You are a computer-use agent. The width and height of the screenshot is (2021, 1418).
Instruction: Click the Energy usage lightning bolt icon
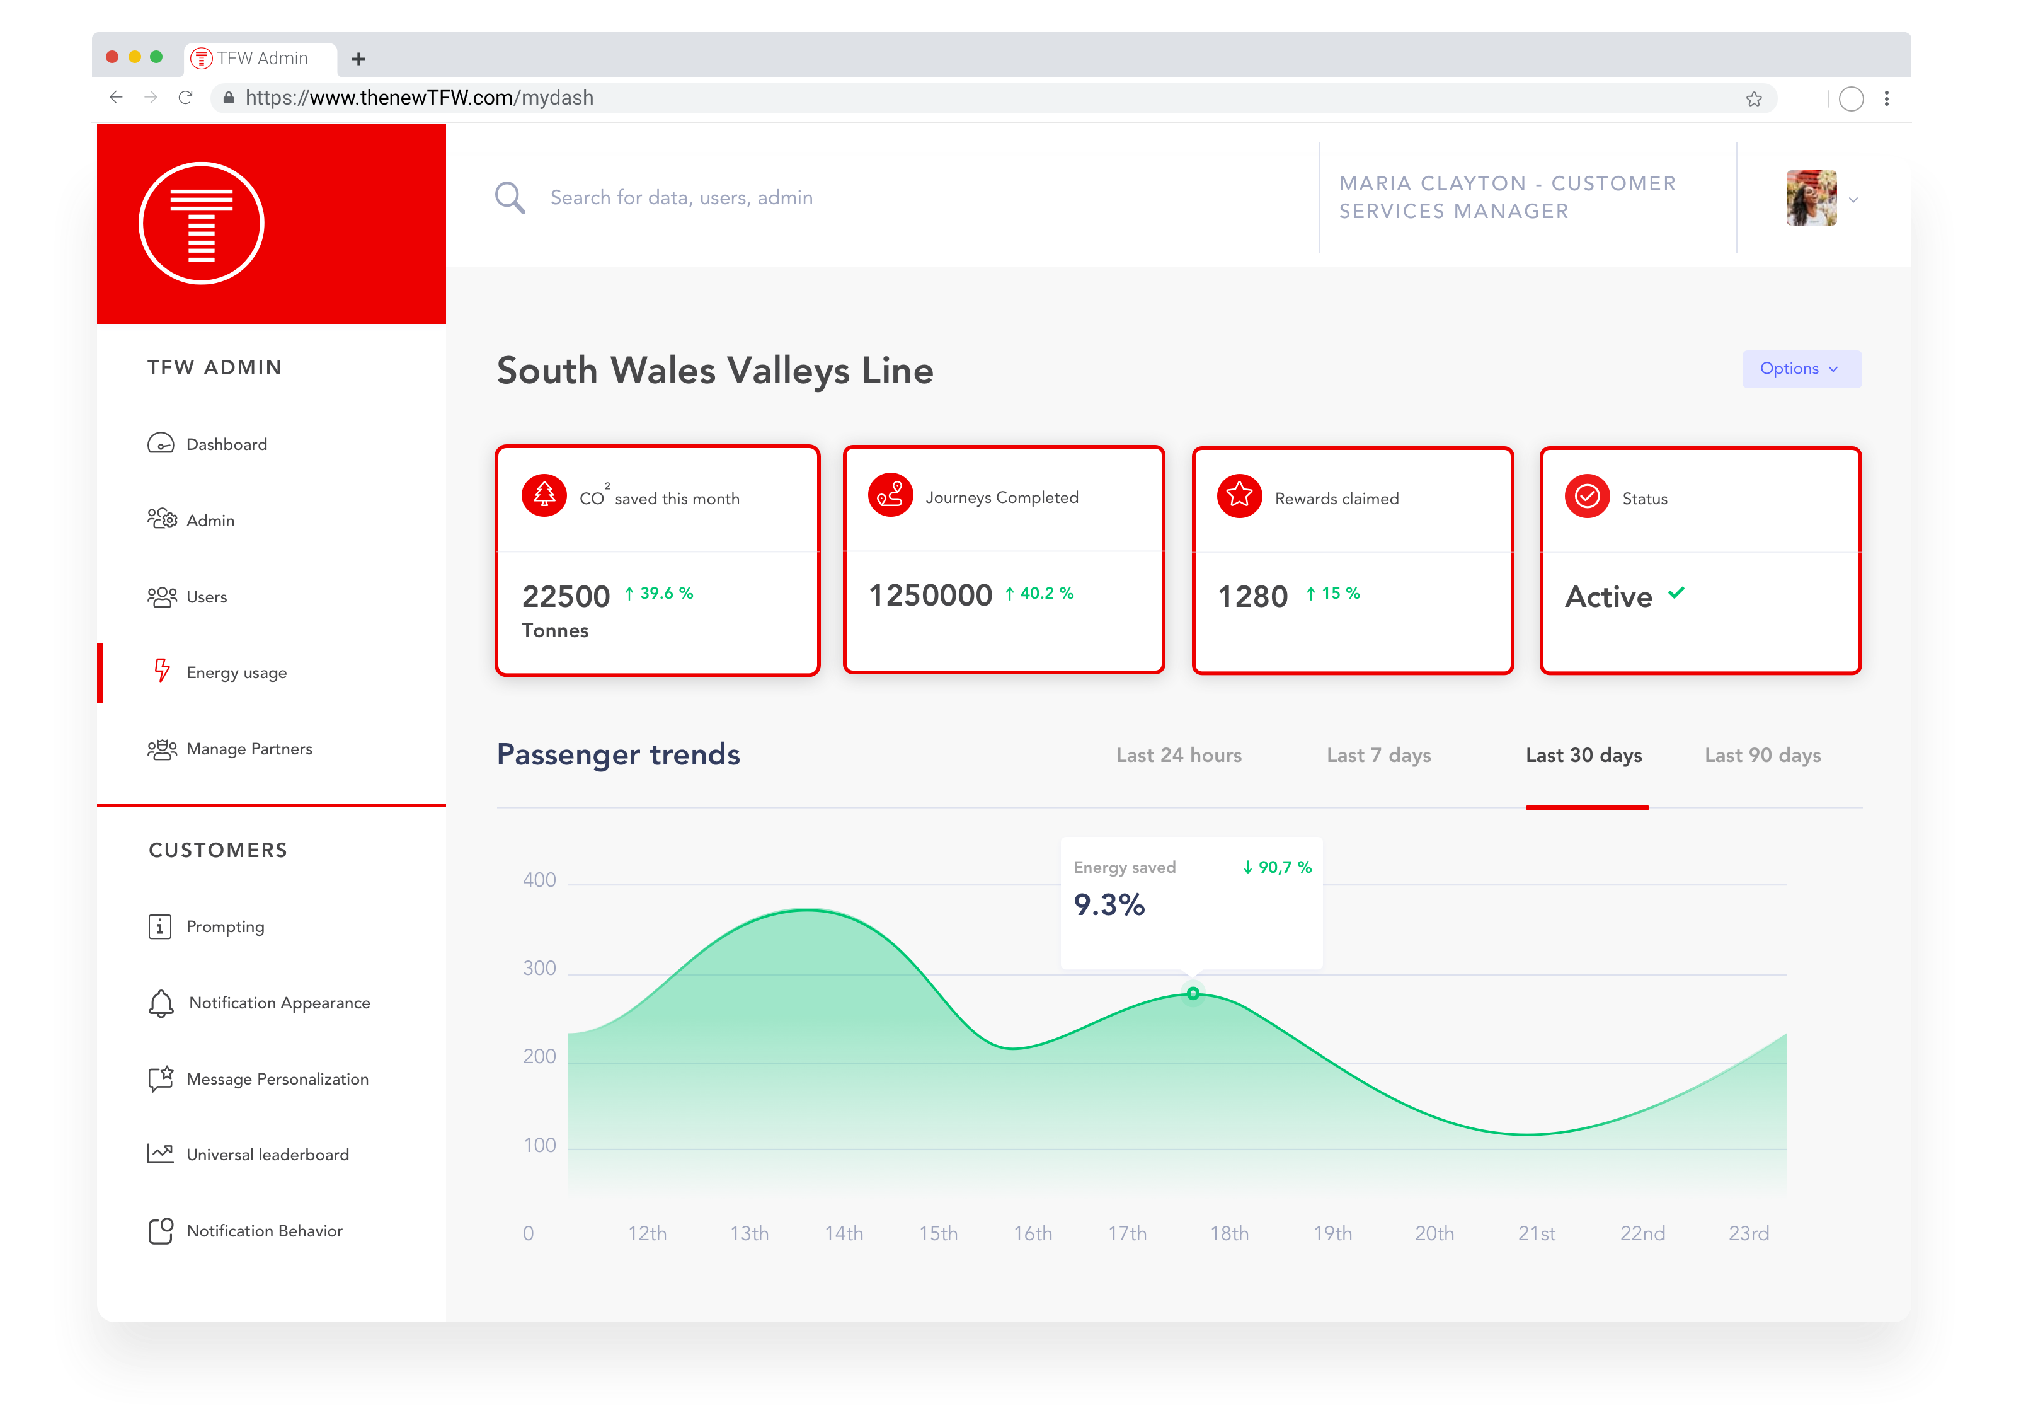tap(162, 671)
